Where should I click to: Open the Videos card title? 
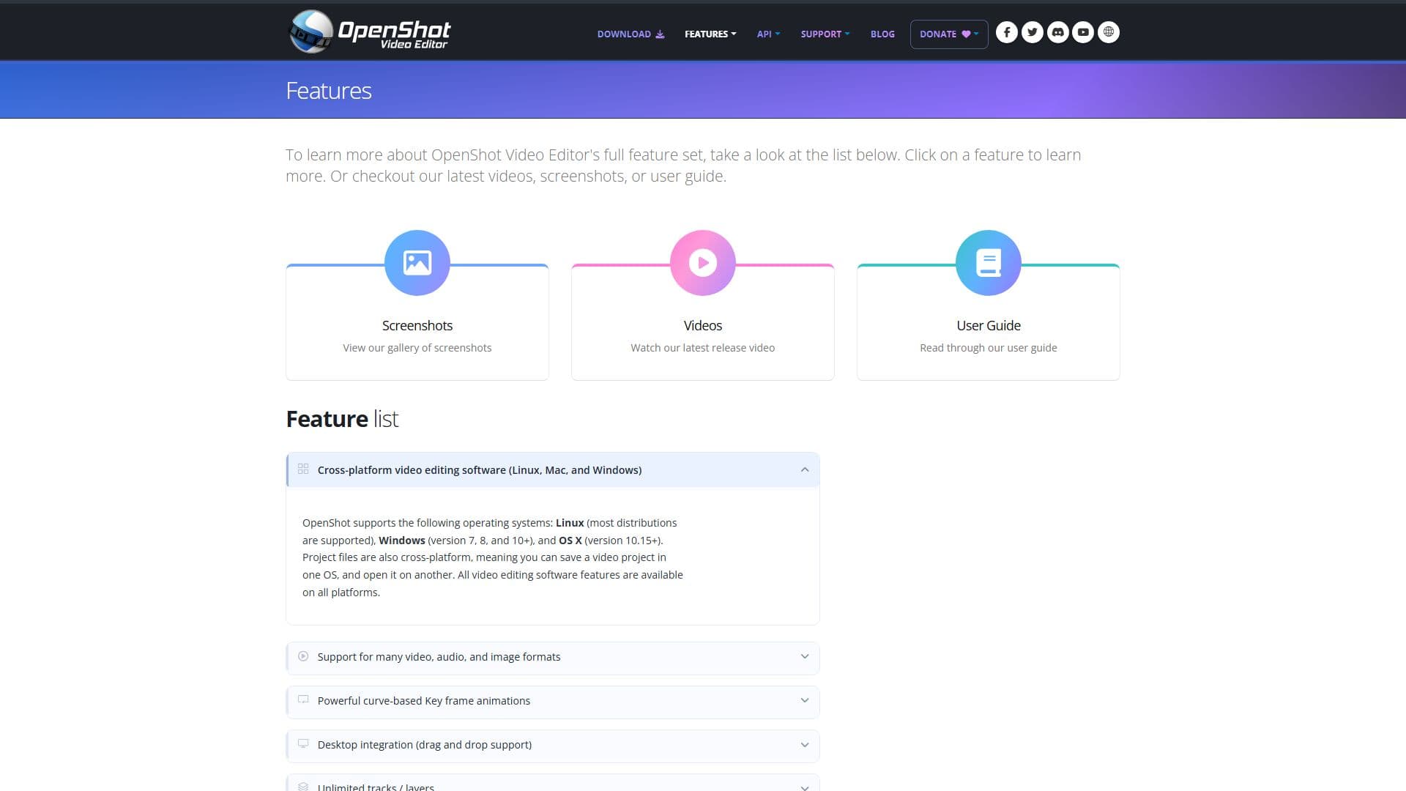(703, 326)
